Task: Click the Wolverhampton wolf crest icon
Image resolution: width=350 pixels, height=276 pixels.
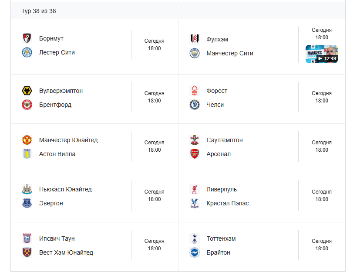Action: (27, 91)
